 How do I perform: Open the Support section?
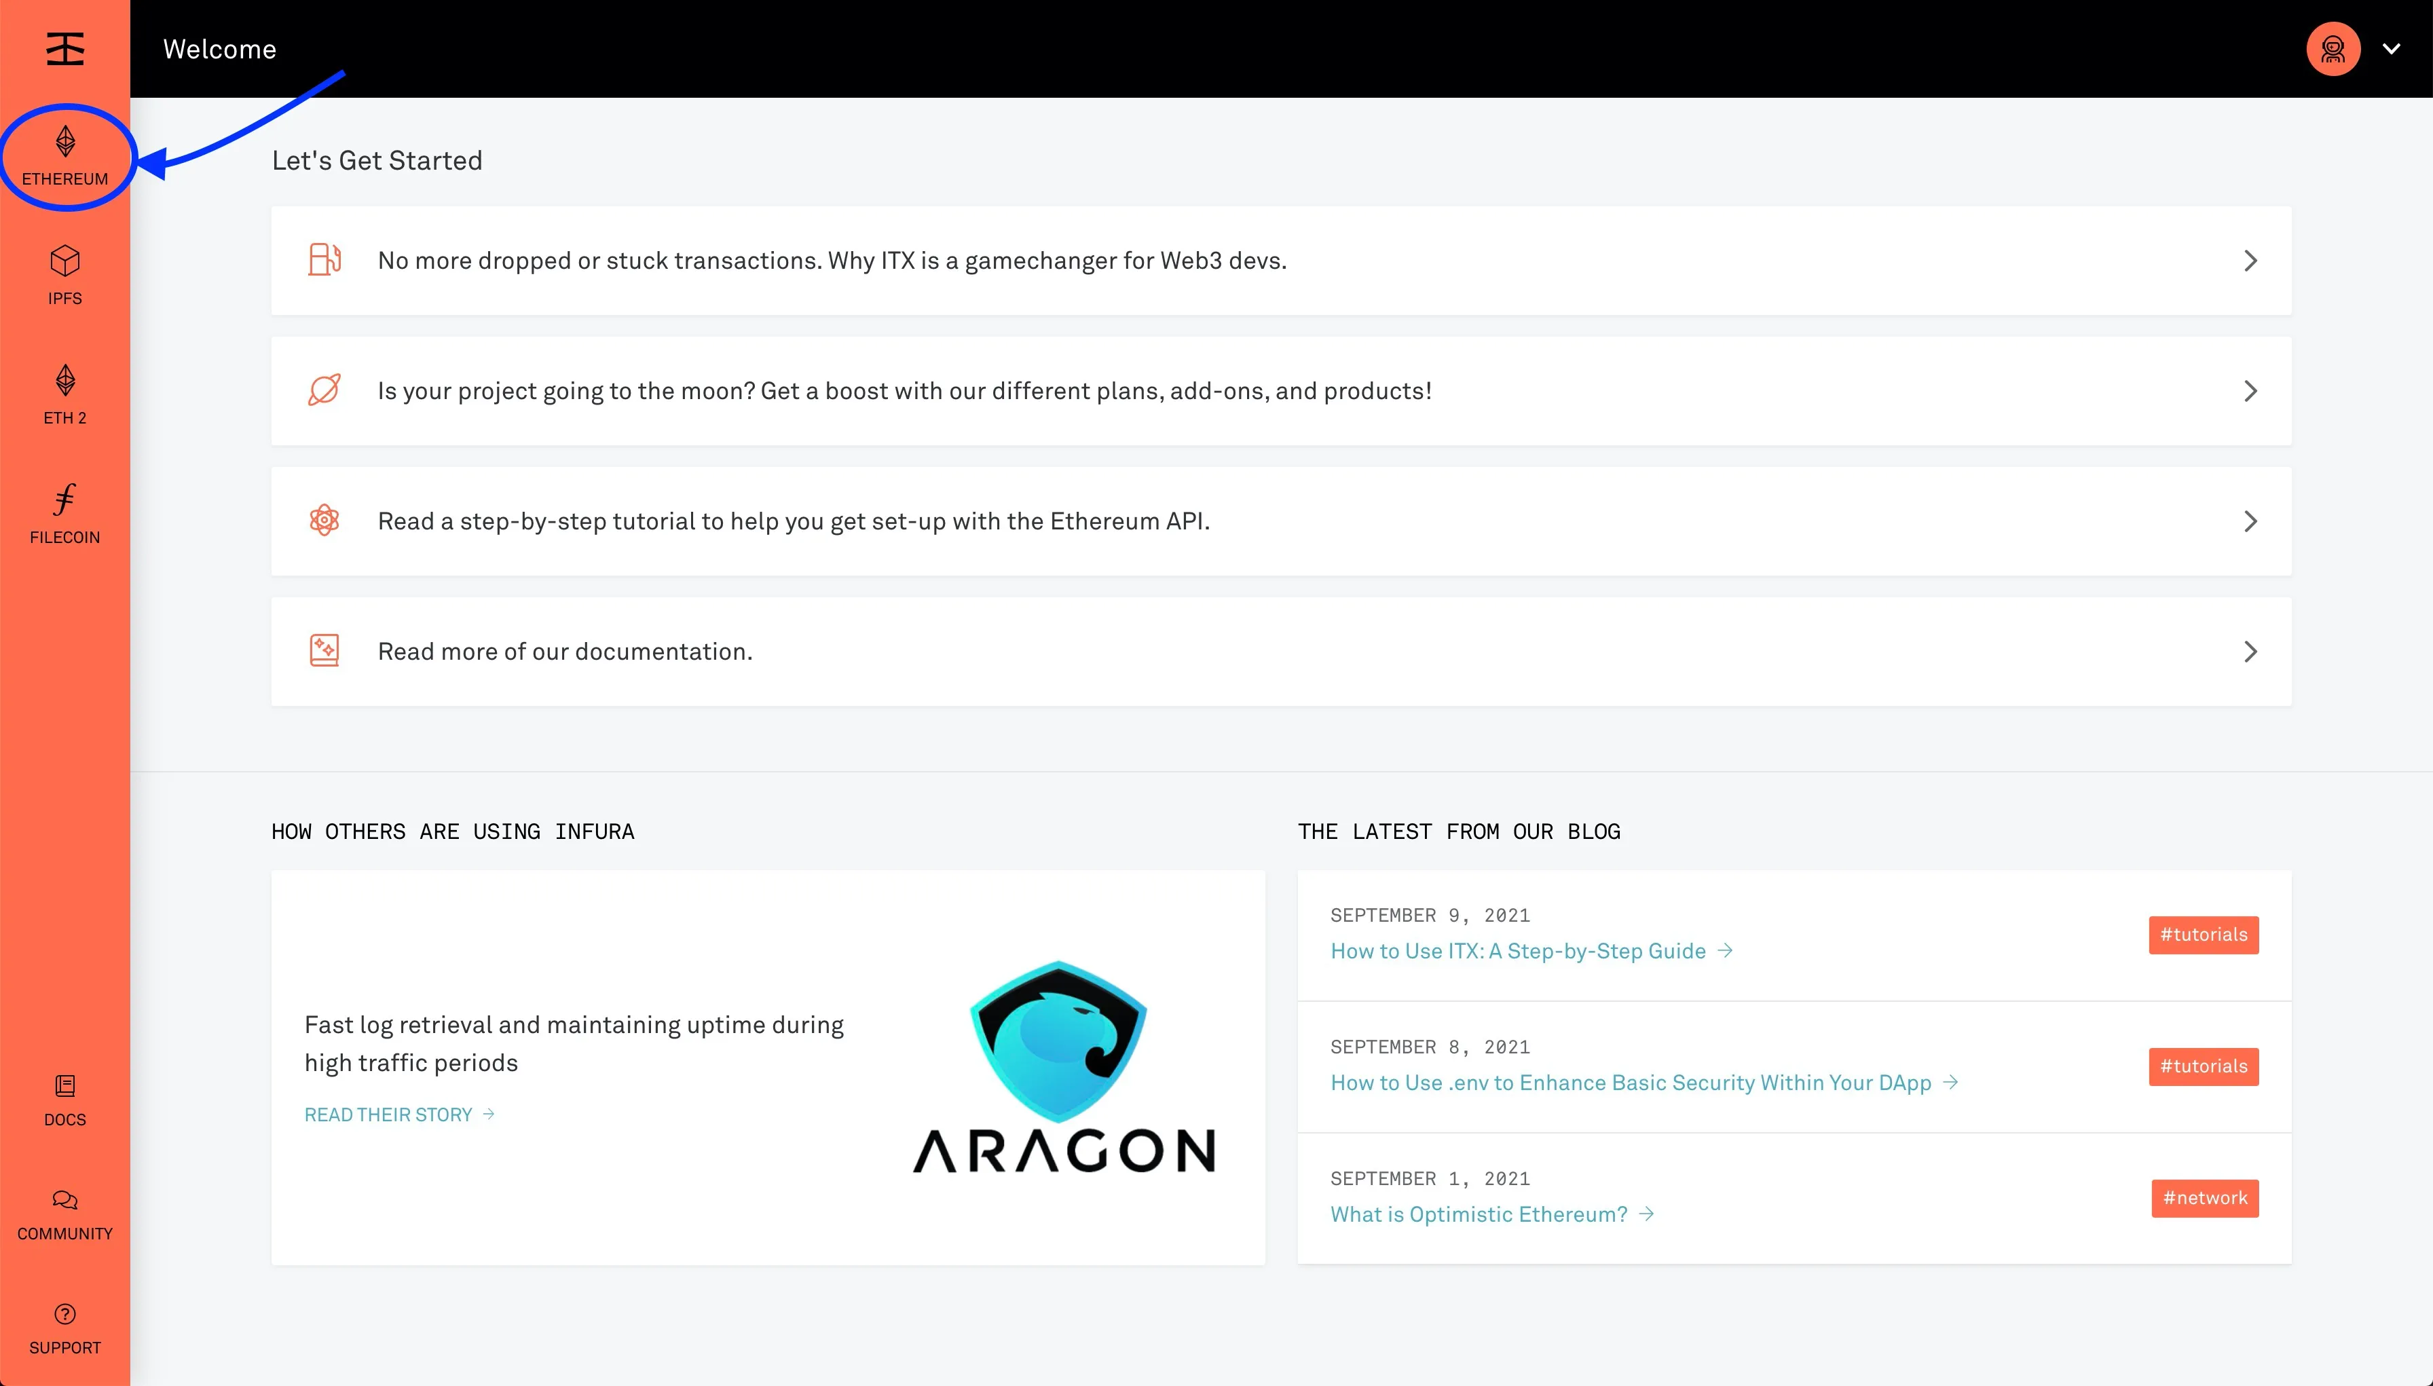click(x=64, y=1328)
